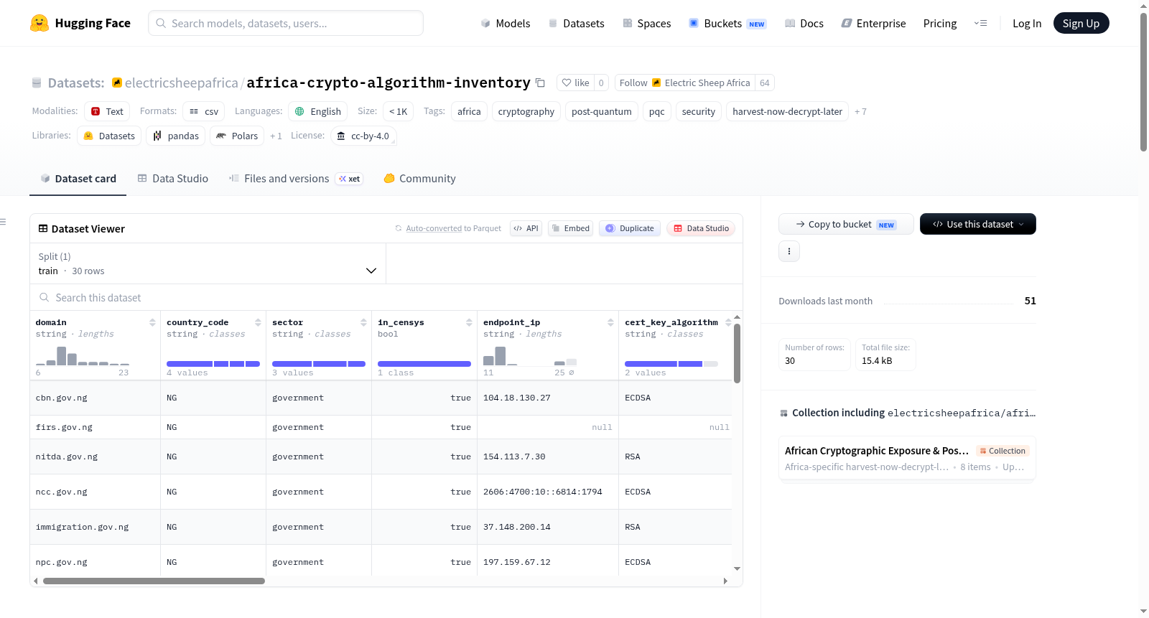Select the harvest-now-decrypt-later tag
The height and width of the screenshot is (618, 1149).
pyautogui.click(x=787, y=111)
